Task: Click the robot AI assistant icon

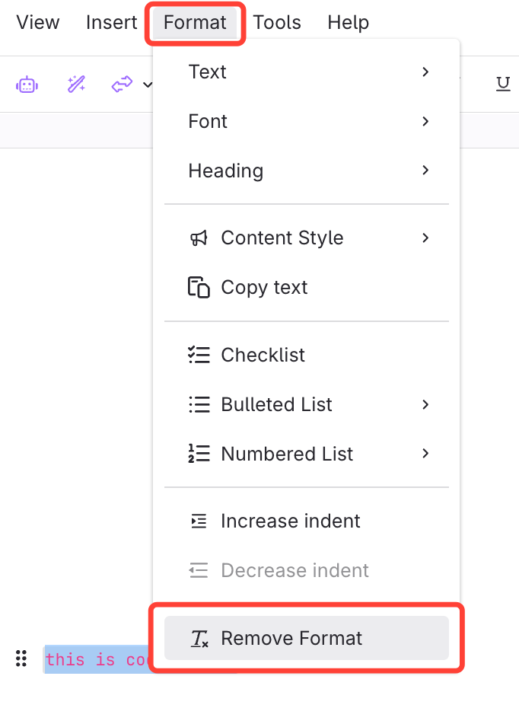Action: click(x=27, y=85)
